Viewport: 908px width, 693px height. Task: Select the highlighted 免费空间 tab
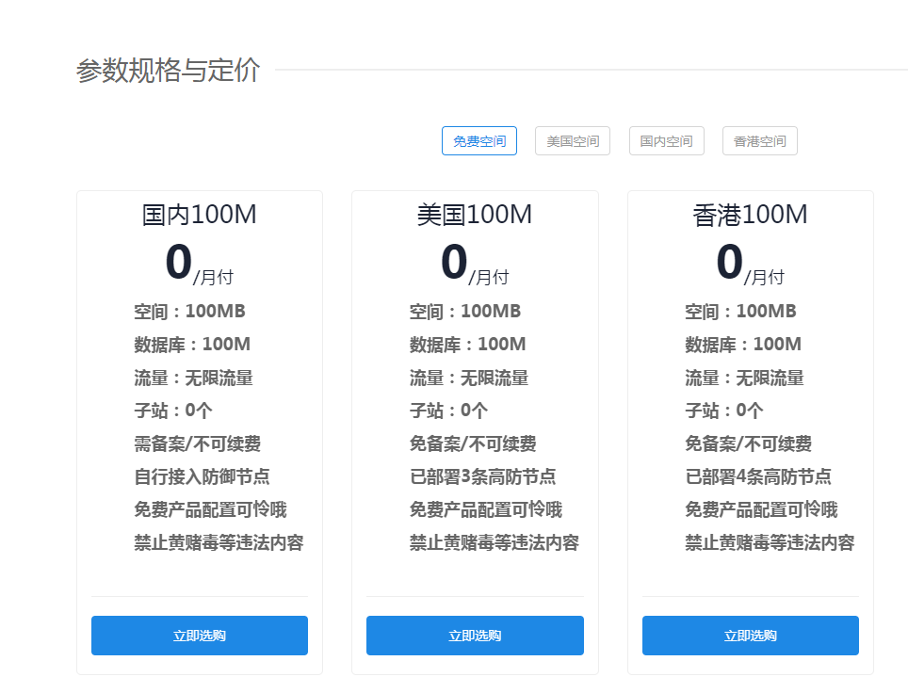click(x=479, y=140)
